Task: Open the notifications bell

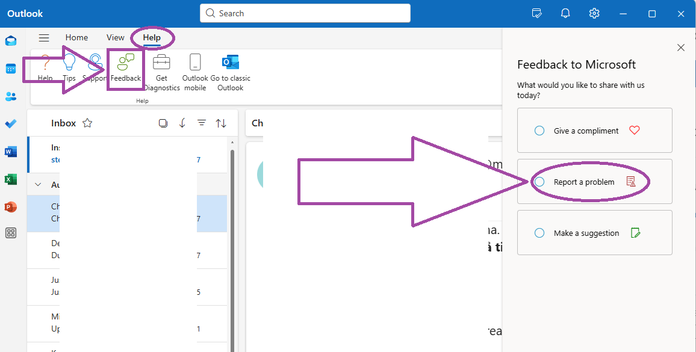Action: click(x=565, y=13)
